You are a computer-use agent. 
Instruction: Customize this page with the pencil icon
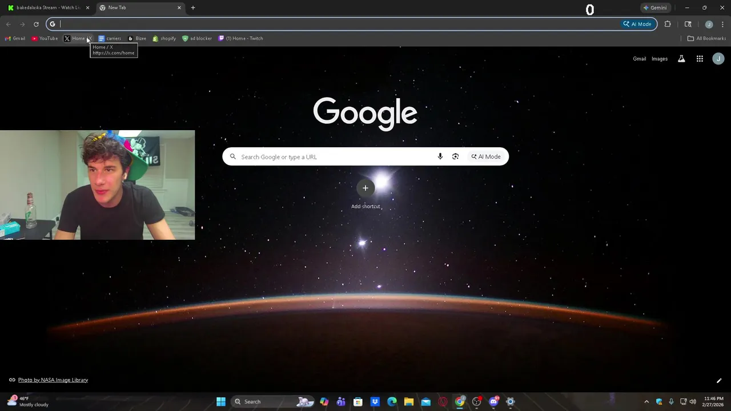[x=719, y=381]
